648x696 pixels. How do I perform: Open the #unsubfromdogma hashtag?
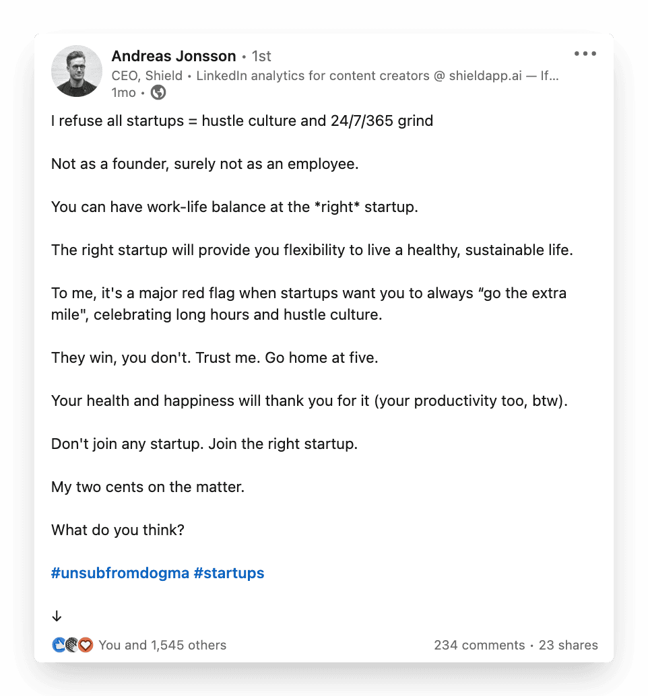120,573
